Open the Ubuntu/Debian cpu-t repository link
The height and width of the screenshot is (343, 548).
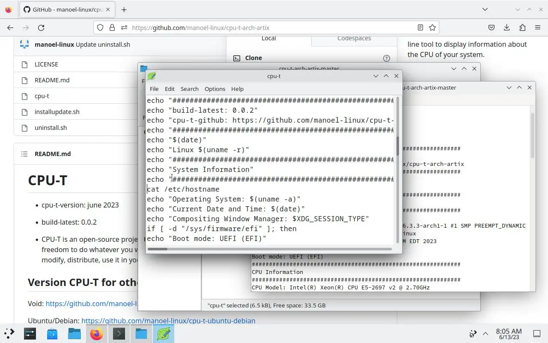[x=168, y=321]
